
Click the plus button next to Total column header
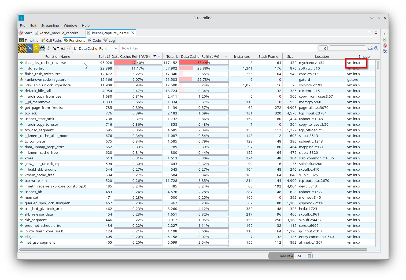[226, 56]
